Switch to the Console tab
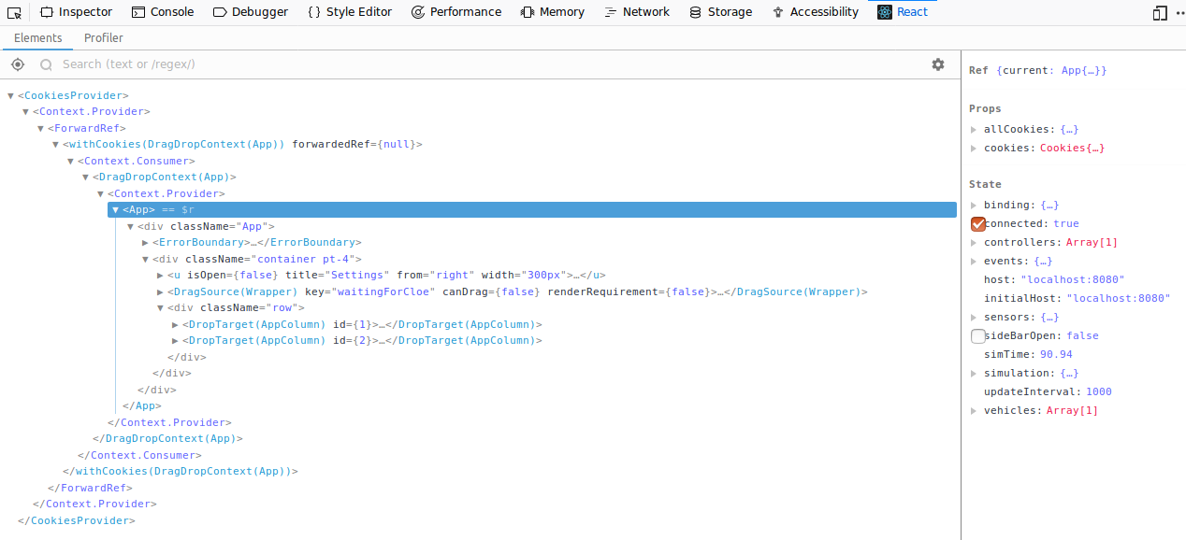Screen dimensions: 1186x540 click(163, 12)
